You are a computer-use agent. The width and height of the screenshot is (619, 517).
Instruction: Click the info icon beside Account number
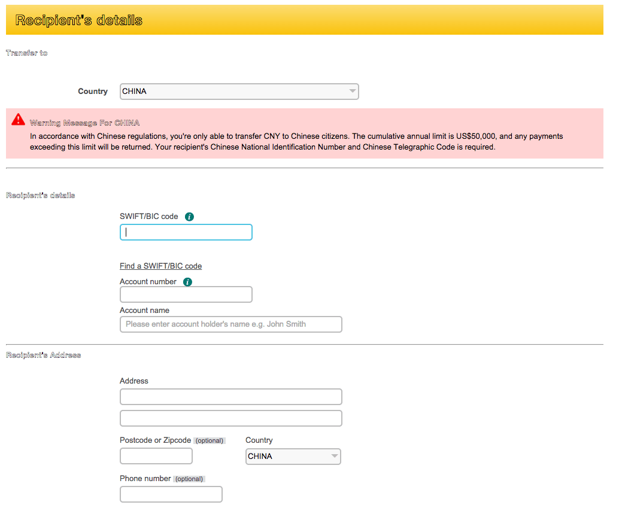point(187,282)
